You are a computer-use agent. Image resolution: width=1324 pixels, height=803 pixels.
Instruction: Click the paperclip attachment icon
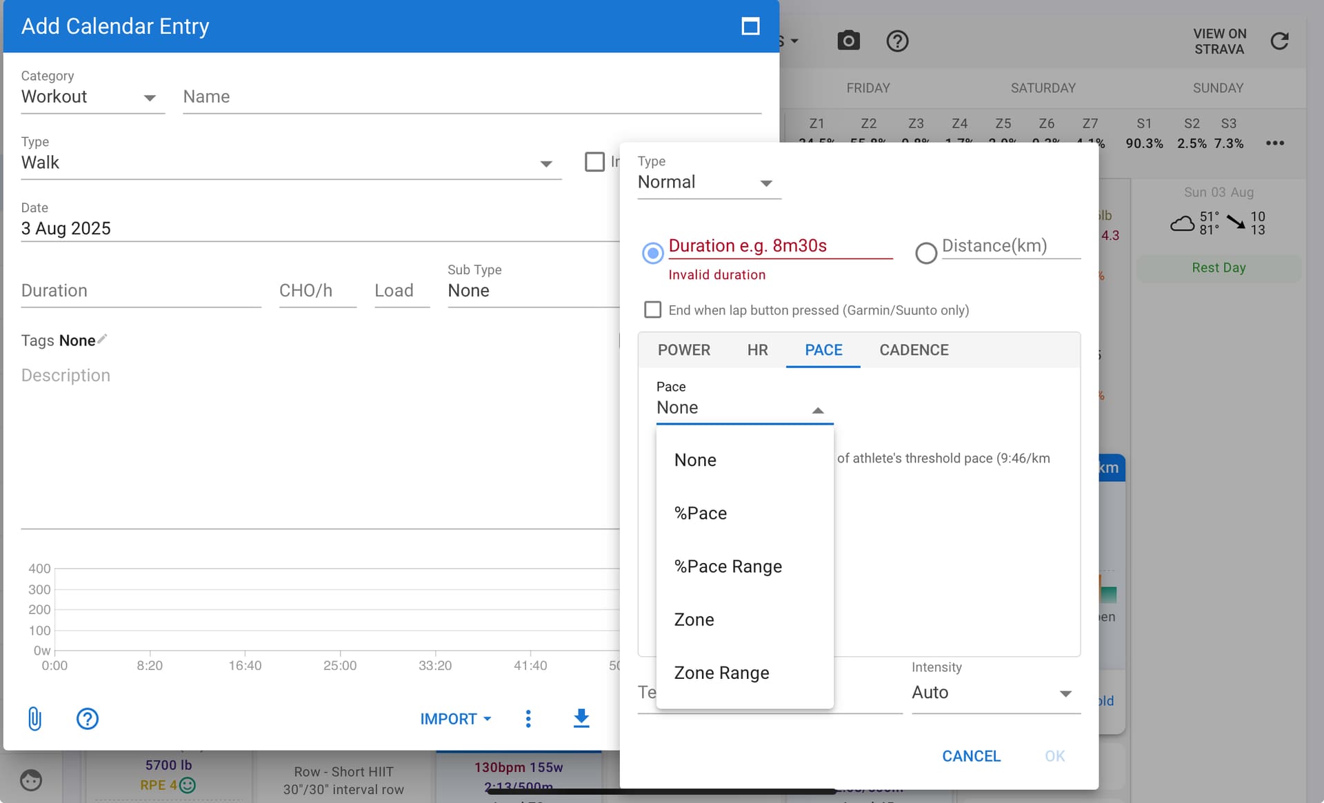pos(34,718)
